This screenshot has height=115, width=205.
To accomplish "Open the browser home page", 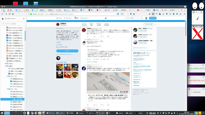I will (13, 14).
